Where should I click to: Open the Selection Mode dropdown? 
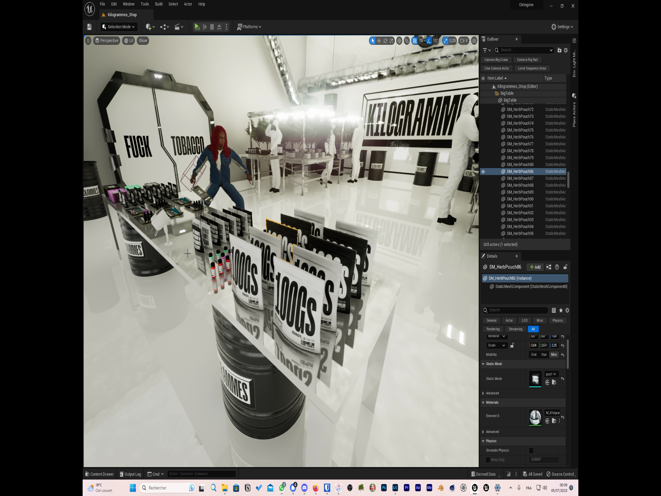119,27
